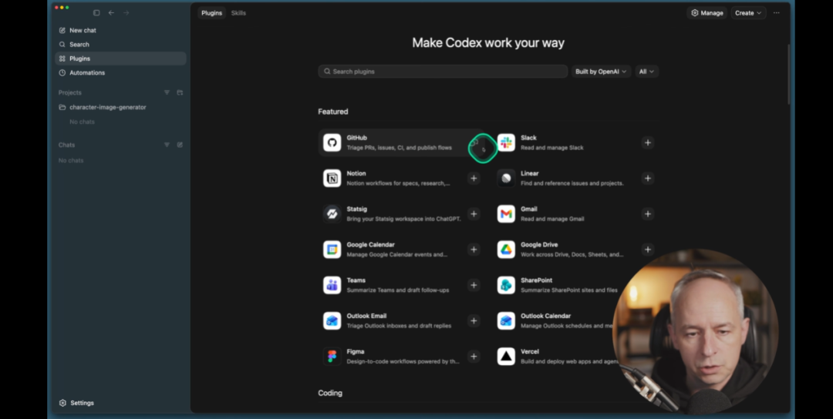This screenshot has width=833, height=419.
Task: Open the Notion plugin logo
Action: click(332, 178)
